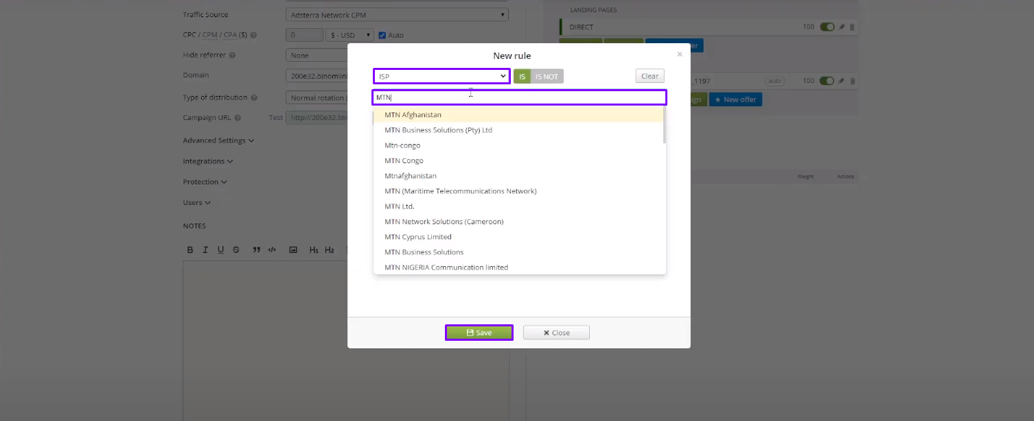Close the New rule dialog with X

680,54
